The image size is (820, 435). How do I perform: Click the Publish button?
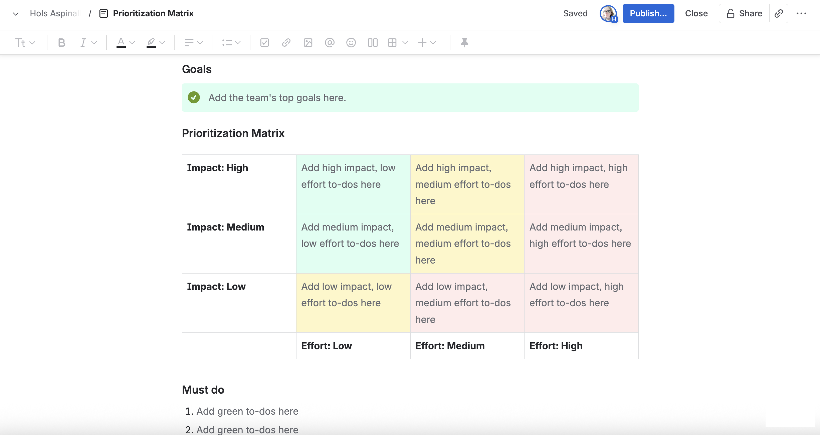click(x=648, y=13)
